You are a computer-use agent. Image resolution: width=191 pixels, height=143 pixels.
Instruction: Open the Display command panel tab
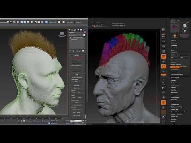pos(81,29)
